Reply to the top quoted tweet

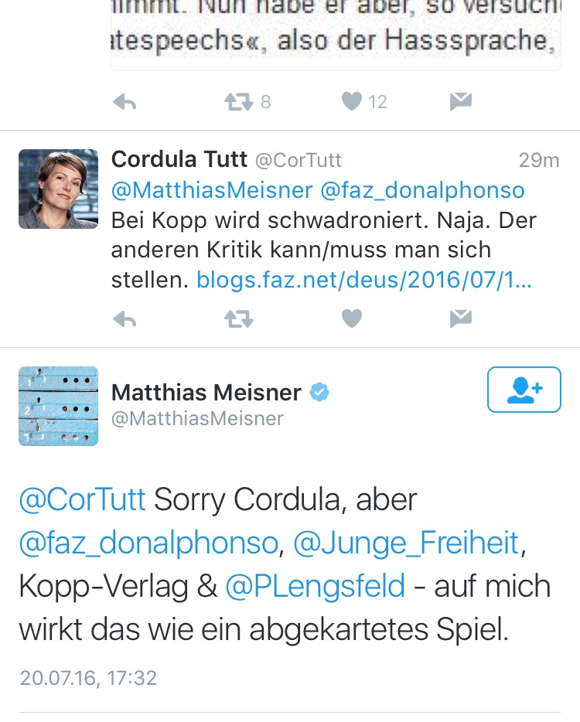[x=125, y=102]
